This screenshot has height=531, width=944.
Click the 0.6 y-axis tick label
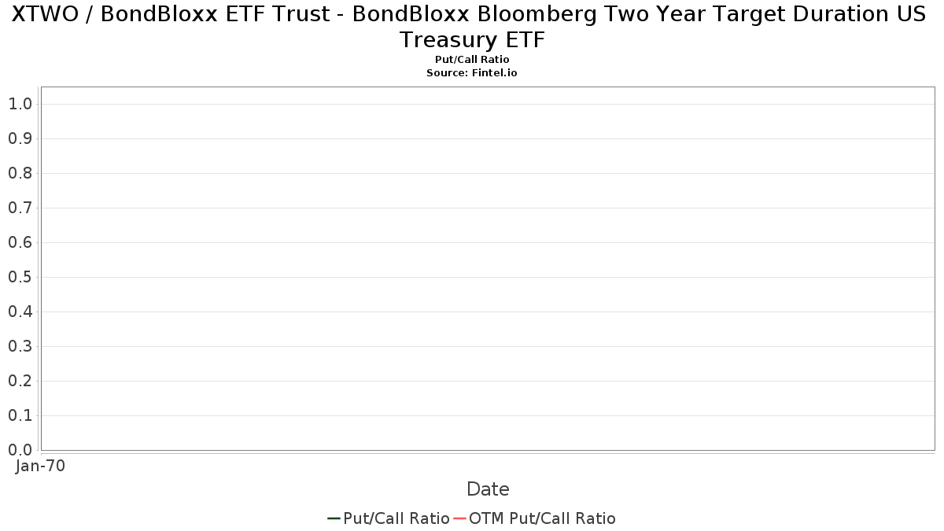click(x=20, y=242)
